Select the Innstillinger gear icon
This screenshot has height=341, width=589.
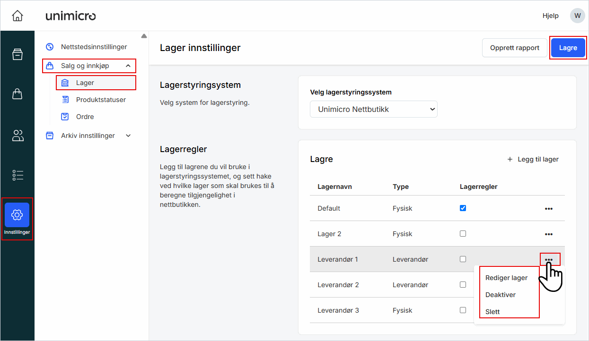(x=17, y=215)
